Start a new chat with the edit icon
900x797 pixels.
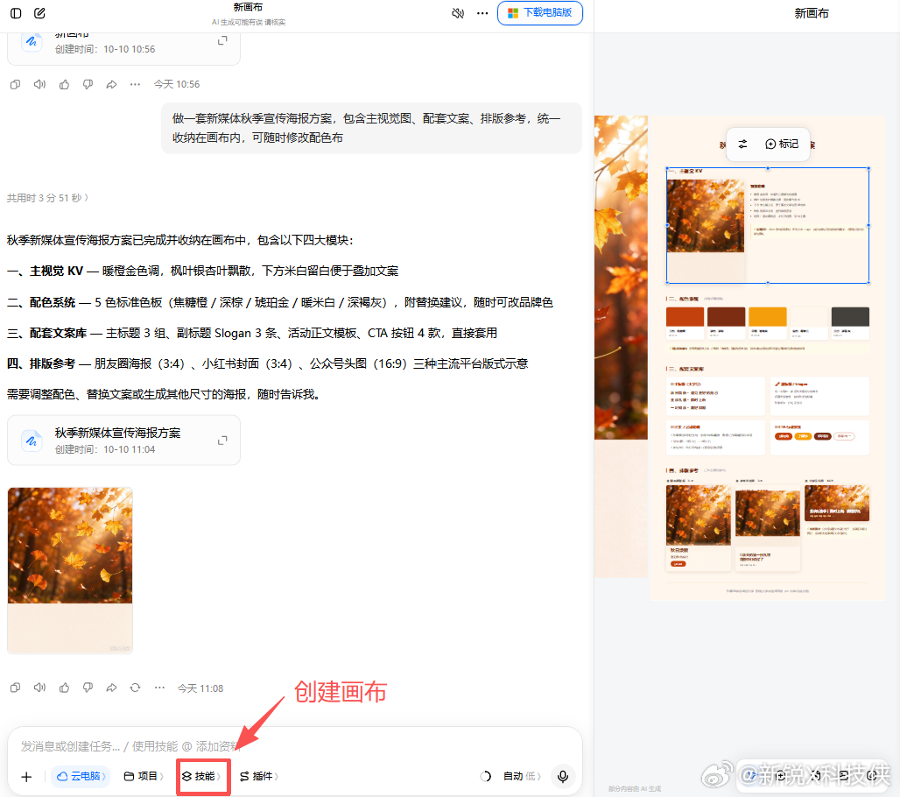pyautogui.click(x=39, y=13)
